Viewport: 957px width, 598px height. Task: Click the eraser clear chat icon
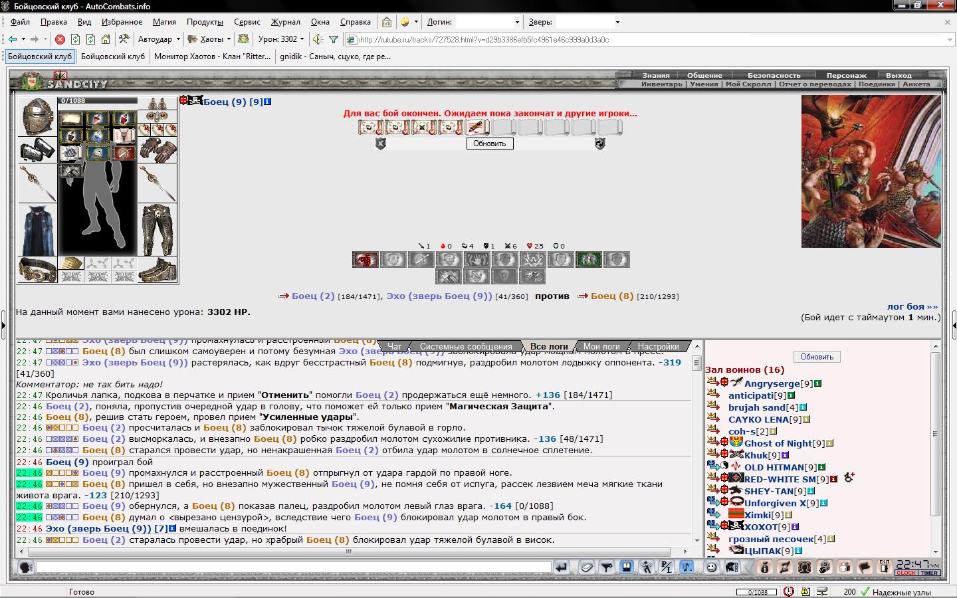pos(586,567)
